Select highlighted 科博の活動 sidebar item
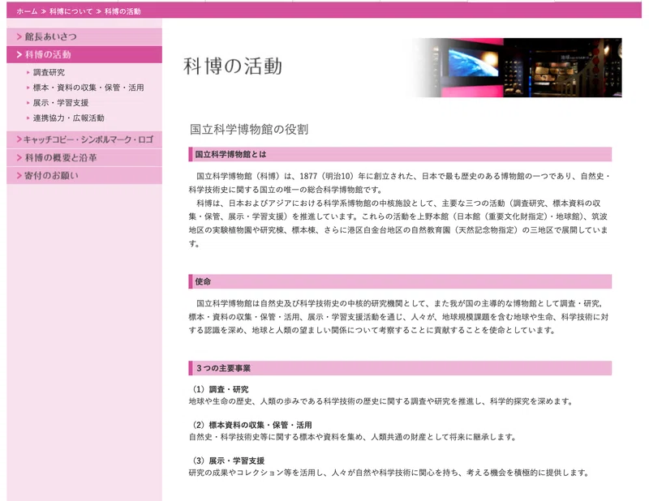Viewport: 649px width, 501px height. (x=84, y=54)
